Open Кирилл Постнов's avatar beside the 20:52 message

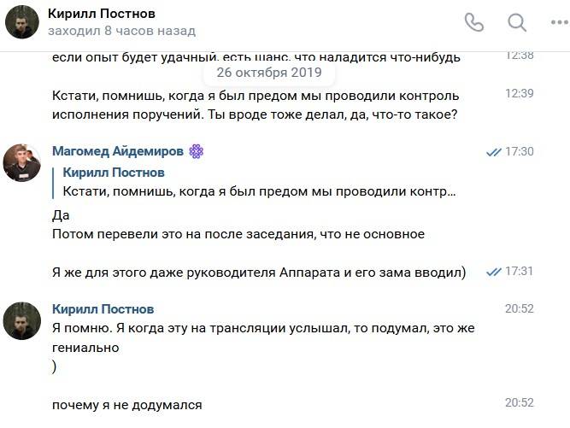coord(22,321)
